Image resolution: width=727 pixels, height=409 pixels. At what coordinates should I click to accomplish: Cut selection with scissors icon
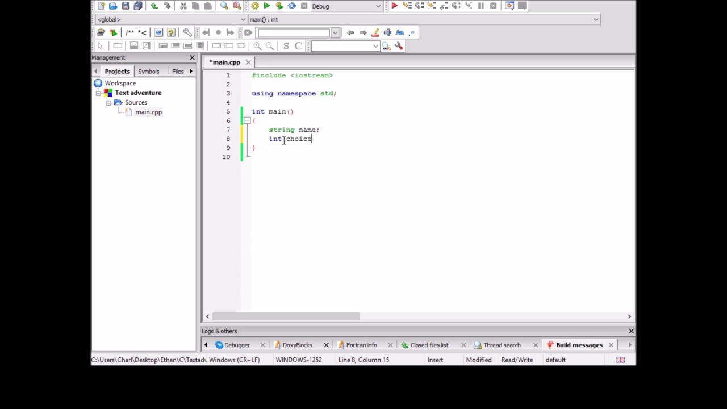point(183,6)
